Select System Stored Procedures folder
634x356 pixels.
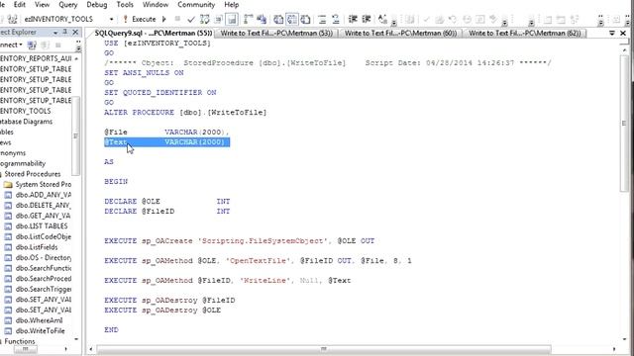(43, 185)
